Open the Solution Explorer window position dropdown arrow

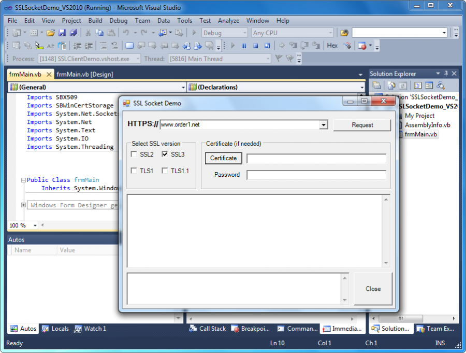point(438,74)
